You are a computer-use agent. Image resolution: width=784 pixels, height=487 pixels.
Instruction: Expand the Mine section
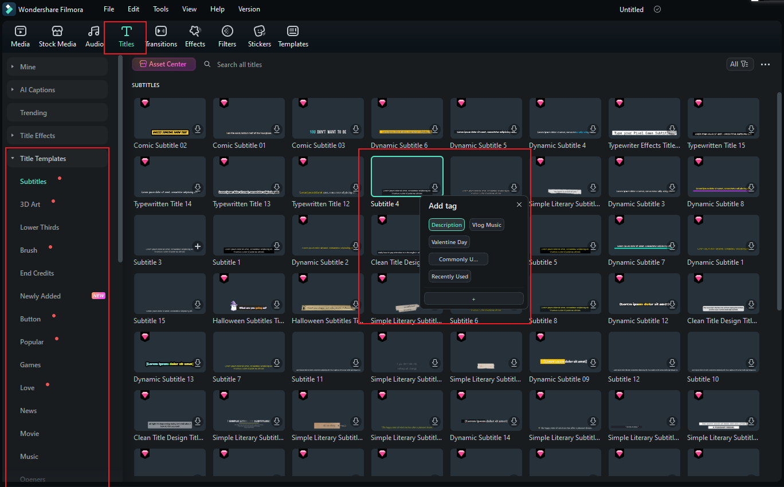[x=57, y=66]
